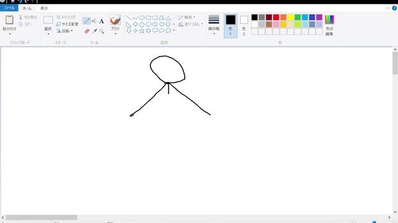Open the shape Fill (塗りつぶし) dropdown
Screen dimensions: 398x223
(191, 24)
